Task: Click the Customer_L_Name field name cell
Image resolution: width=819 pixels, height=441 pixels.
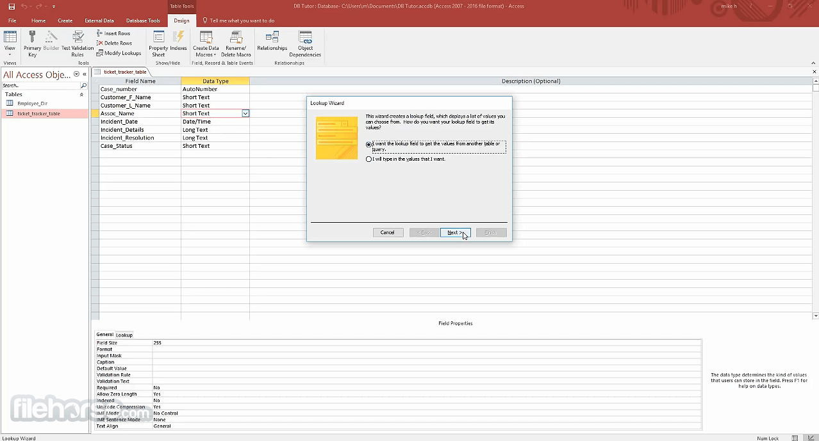Action: pyautogui.click(x=140, y=106)
